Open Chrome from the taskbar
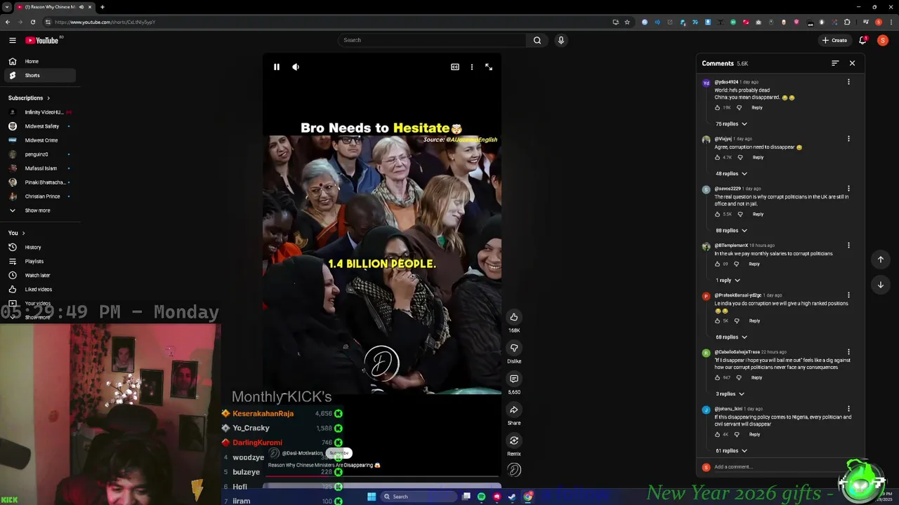899x505 pixels. pos(527,497)
